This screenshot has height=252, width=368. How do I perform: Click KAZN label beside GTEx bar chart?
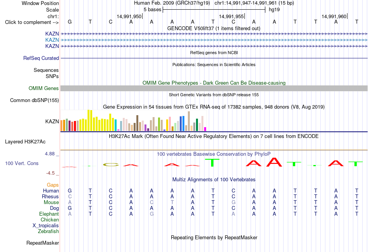(52, 121)
